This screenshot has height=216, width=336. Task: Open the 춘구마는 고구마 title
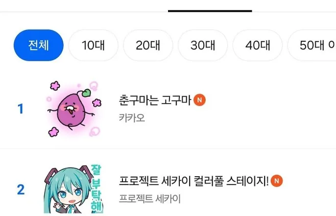pyautogui.click(x=155, y=100)
